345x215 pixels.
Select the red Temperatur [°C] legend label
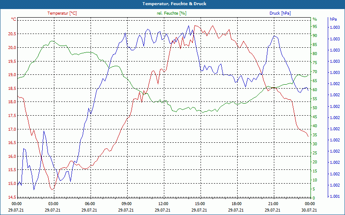tap(62, 13)
